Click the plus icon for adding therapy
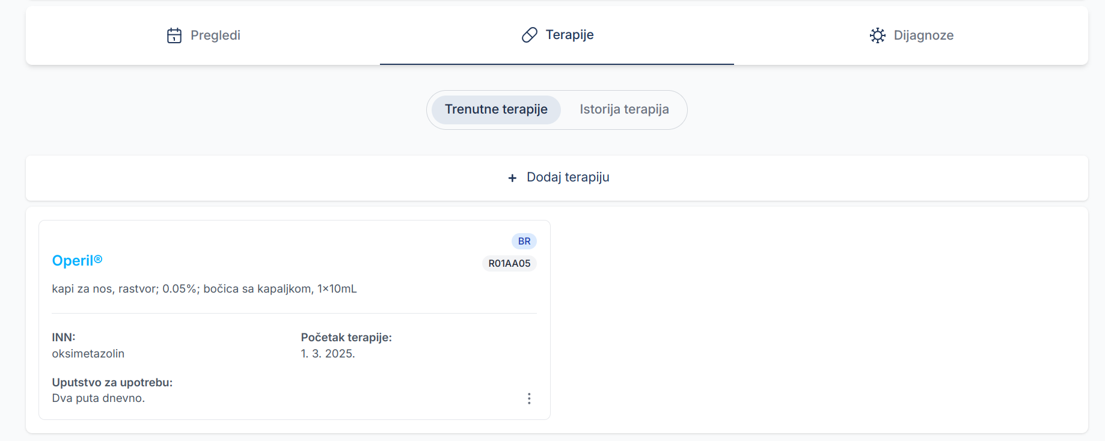The width and height of the screenshot is (1105, 441). pyautogui.click(x=512, y=178)
